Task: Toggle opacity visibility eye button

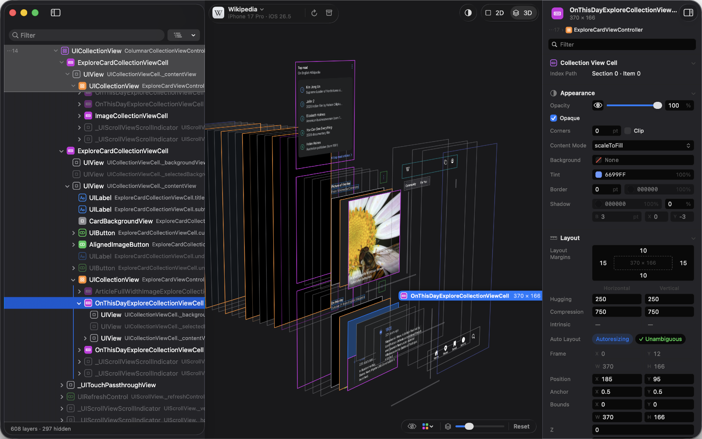Action: pyautogui.click(x=598, y=105)
